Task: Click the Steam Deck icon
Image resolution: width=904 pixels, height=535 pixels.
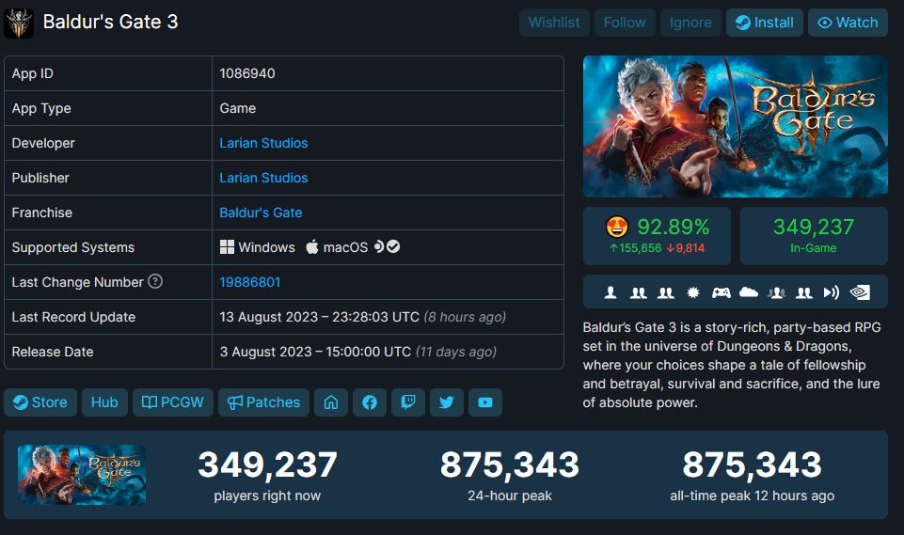Action: coord(379,246)
